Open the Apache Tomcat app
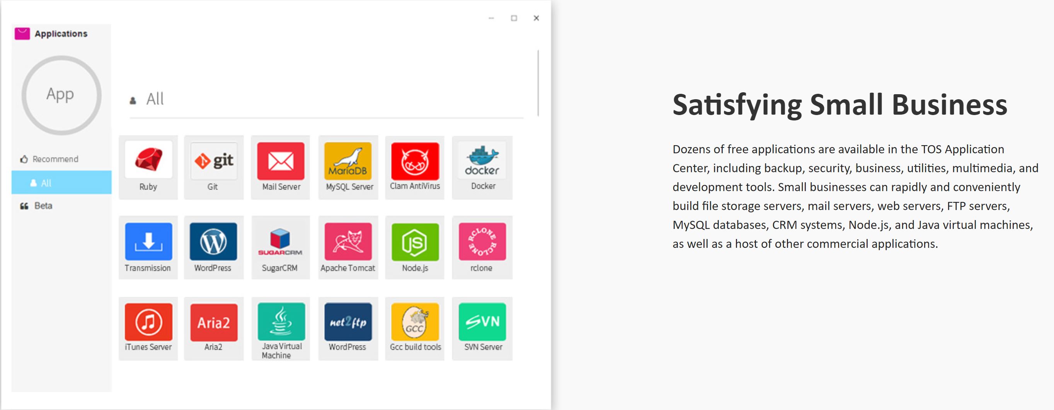Screen dimensions: 1054x410 [x=348, y=242]
